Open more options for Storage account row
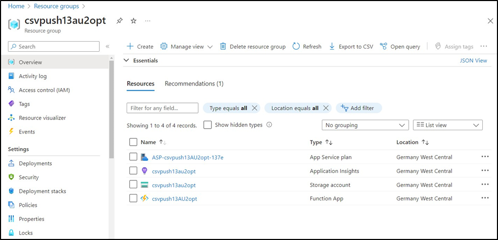498x240 pixels. coord(485,185)
